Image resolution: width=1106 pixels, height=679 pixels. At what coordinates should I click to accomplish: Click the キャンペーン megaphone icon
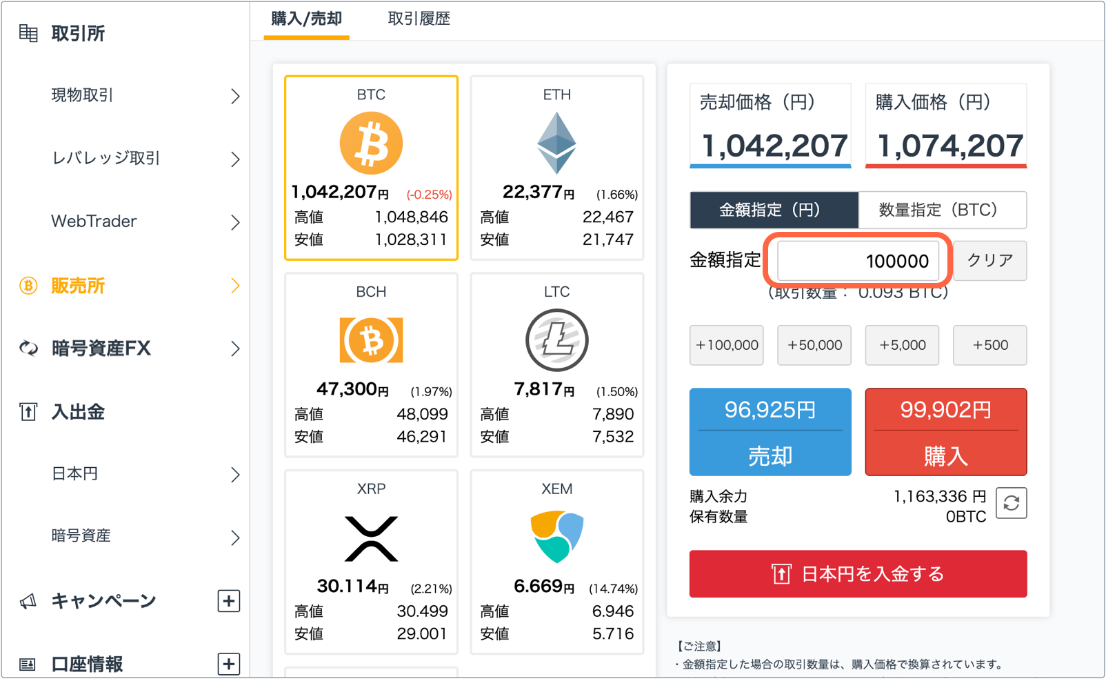[28, 601]
